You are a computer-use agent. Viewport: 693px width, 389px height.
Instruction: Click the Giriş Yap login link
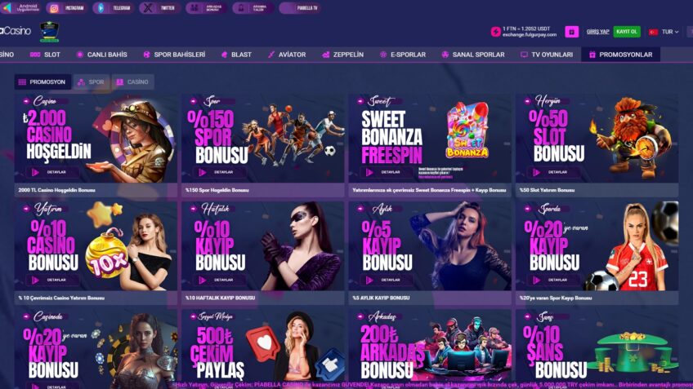pyautogui.click(x=597, y=32)
